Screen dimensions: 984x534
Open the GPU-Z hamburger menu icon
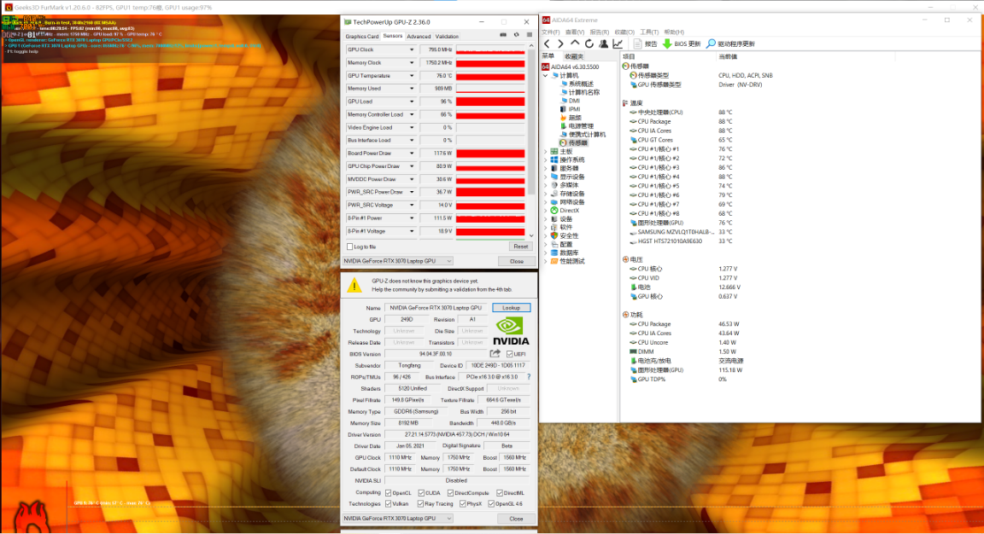pos(529,35)
